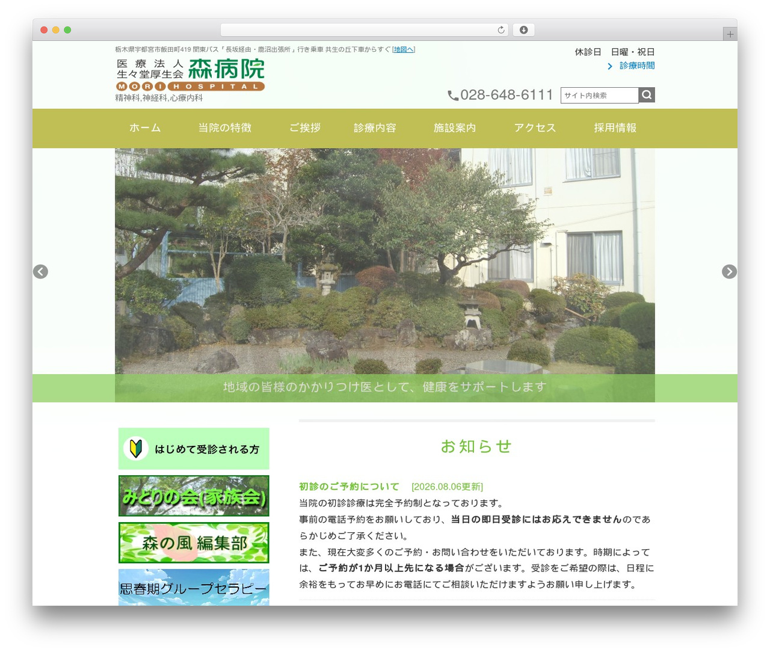Open the 森の風 編集部 banner
The width and height of the screenshot is (770, 652).
tap(194, 543)
